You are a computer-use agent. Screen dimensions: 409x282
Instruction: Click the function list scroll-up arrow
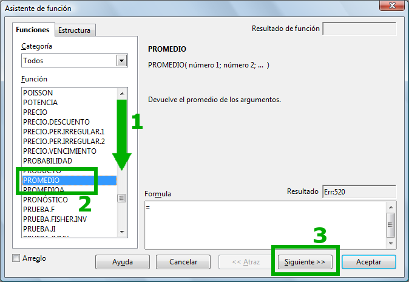(122, 94)
